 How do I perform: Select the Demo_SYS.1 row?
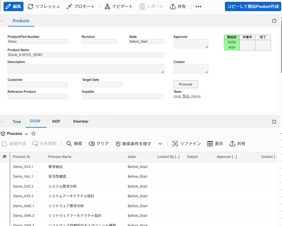point(139,167)
